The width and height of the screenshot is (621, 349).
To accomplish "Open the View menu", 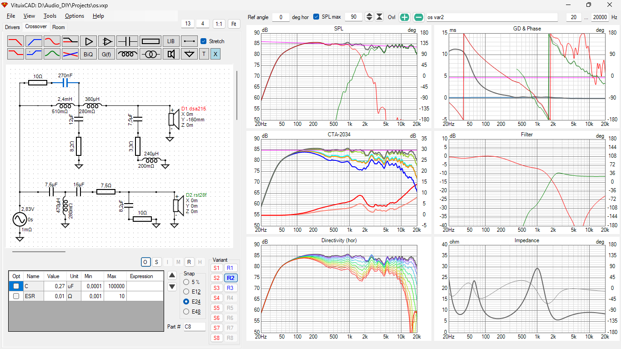I will click(x=29, y=16).
